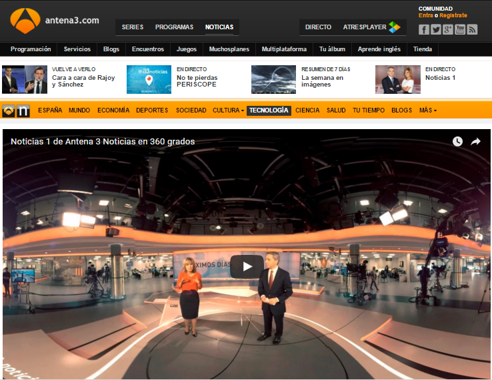
Task: Open the SERIES tab
Action: (133, 27)
